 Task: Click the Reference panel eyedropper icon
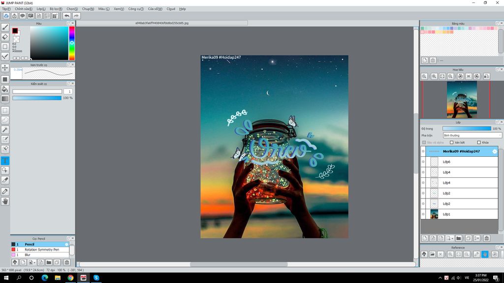[476, 254]
